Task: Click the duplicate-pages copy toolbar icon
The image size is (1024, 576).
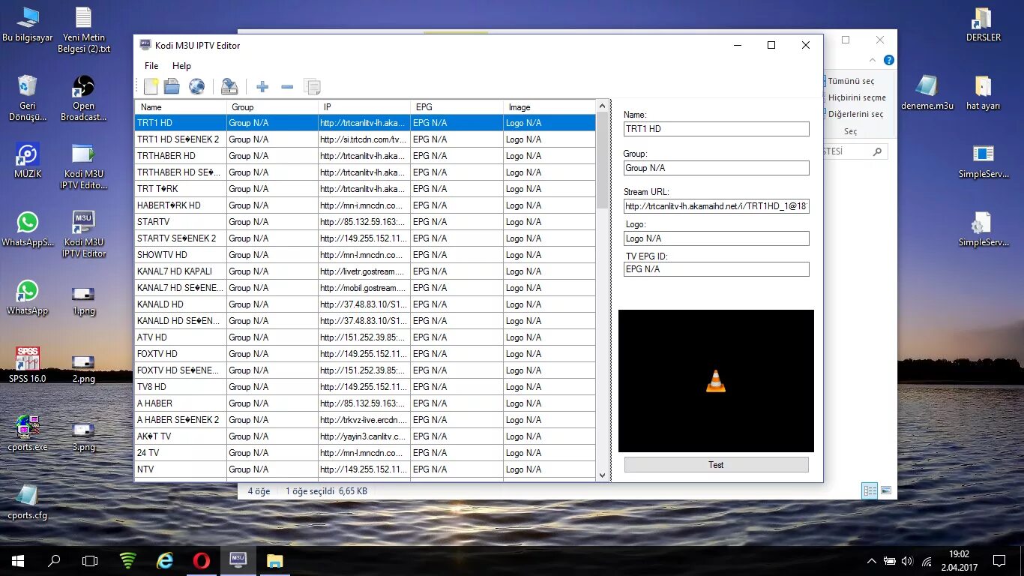Action: pos(312,87)
